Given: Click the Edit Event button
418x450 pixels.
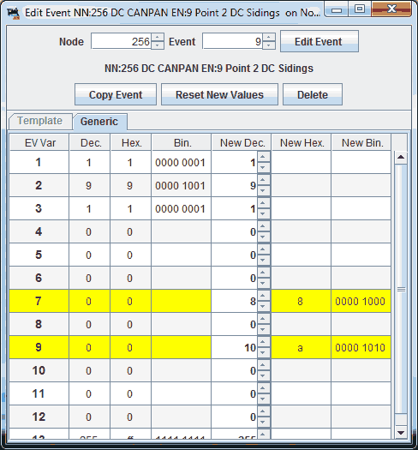Looking at the screenshot, I should coord(319,41).
